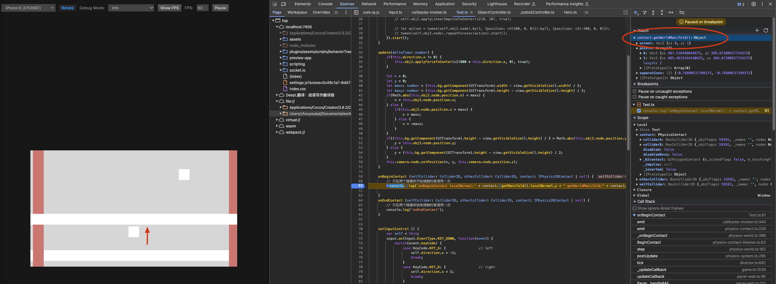The width and height of the screenshot is (776, 284).
Task: Resume script execution with the play icon
Action: click(636, 12)
